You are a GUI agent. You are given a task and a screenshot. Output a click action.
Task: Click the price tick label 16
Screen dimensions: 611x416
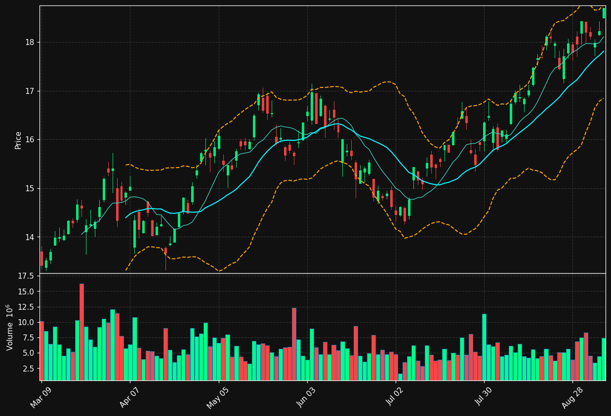30,139
